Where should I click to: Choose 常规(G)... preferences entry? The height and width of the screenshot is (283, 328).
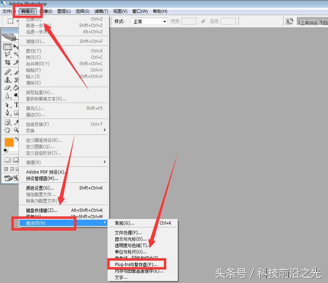tap(143, 223)
